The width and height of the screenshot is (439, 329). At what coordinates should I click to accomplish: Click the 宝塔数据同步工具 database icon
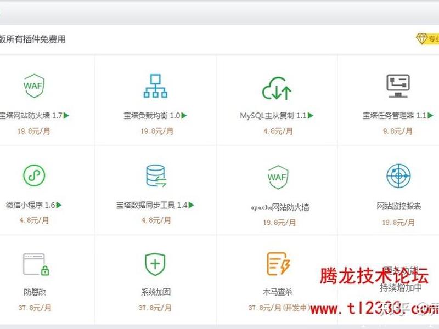tap(156, 175)
